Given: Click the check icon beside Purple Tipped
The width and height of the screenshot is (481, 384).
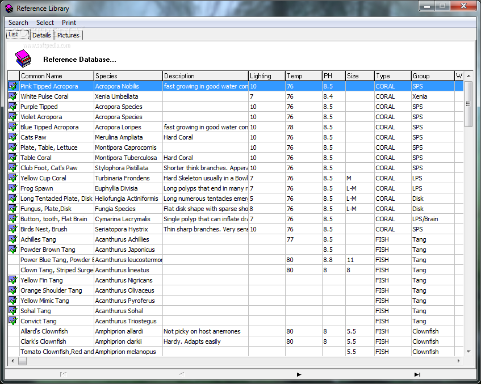Looking at the screenshot, I should tap(13, 107).
